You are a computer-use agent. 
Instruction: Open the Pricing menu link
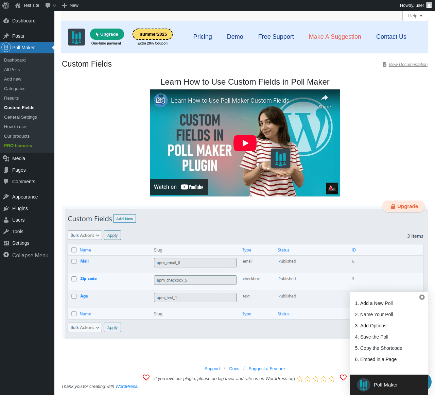point(203,37)
